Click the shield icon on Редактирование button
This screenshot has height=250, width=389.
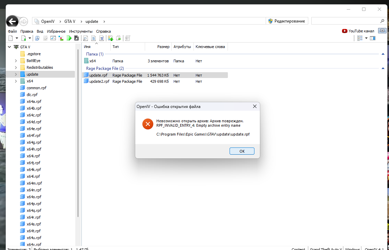point(270,21)
